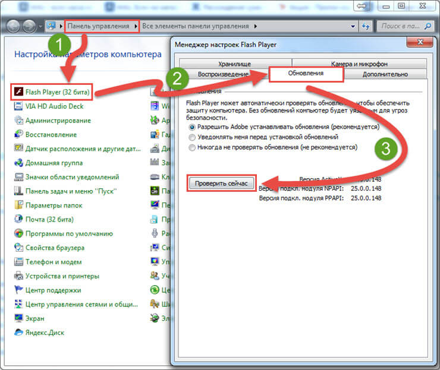
Task: Select Разрешить Adobe устанавливать обновления radio
Action: (x=192, y=127)
